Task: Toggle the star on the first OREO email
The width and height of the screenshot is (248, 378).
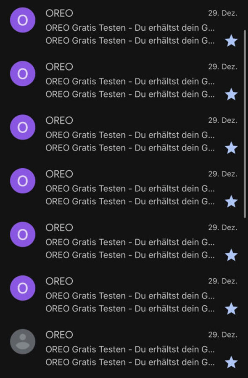Action: click(232, 41)
